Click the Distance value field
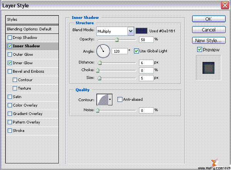The image size is (231, 170). click(x=146, y=63)
